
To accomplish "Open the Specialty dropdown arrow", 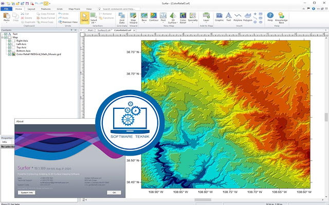I will click(193, 23).
